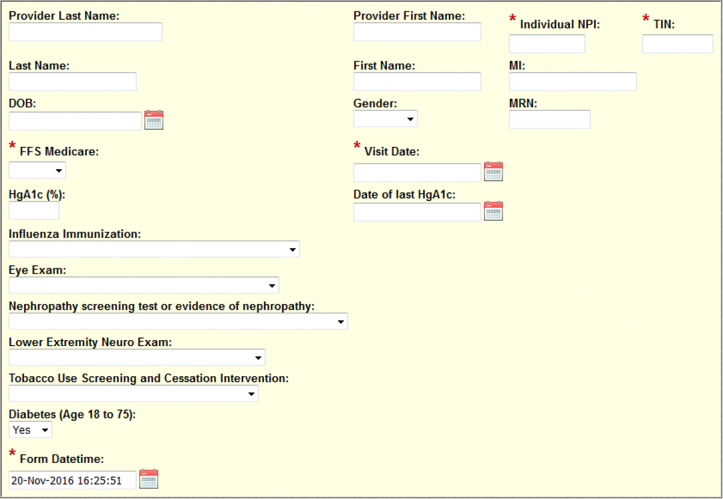The height and width of the screenshot is (499, 723).
Task: Click the Form Datetime field showing 20-Nov-2016
Action: [x=73, y=480]
